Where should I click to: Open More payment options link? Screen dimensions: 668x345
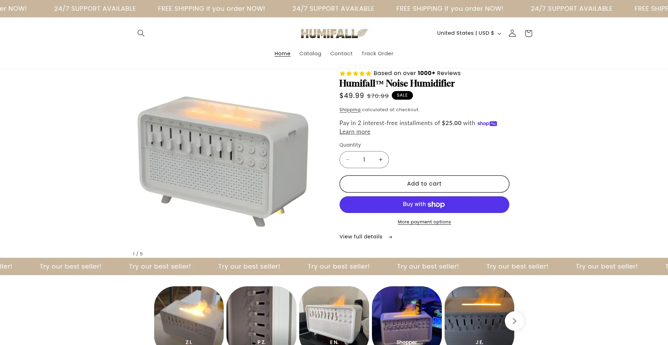pos(424,222)
